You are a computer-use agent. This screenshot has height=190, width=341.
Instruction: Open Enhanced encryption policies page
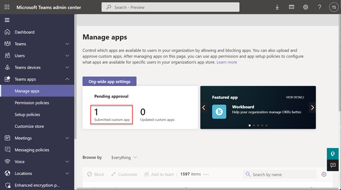point(37,185)
